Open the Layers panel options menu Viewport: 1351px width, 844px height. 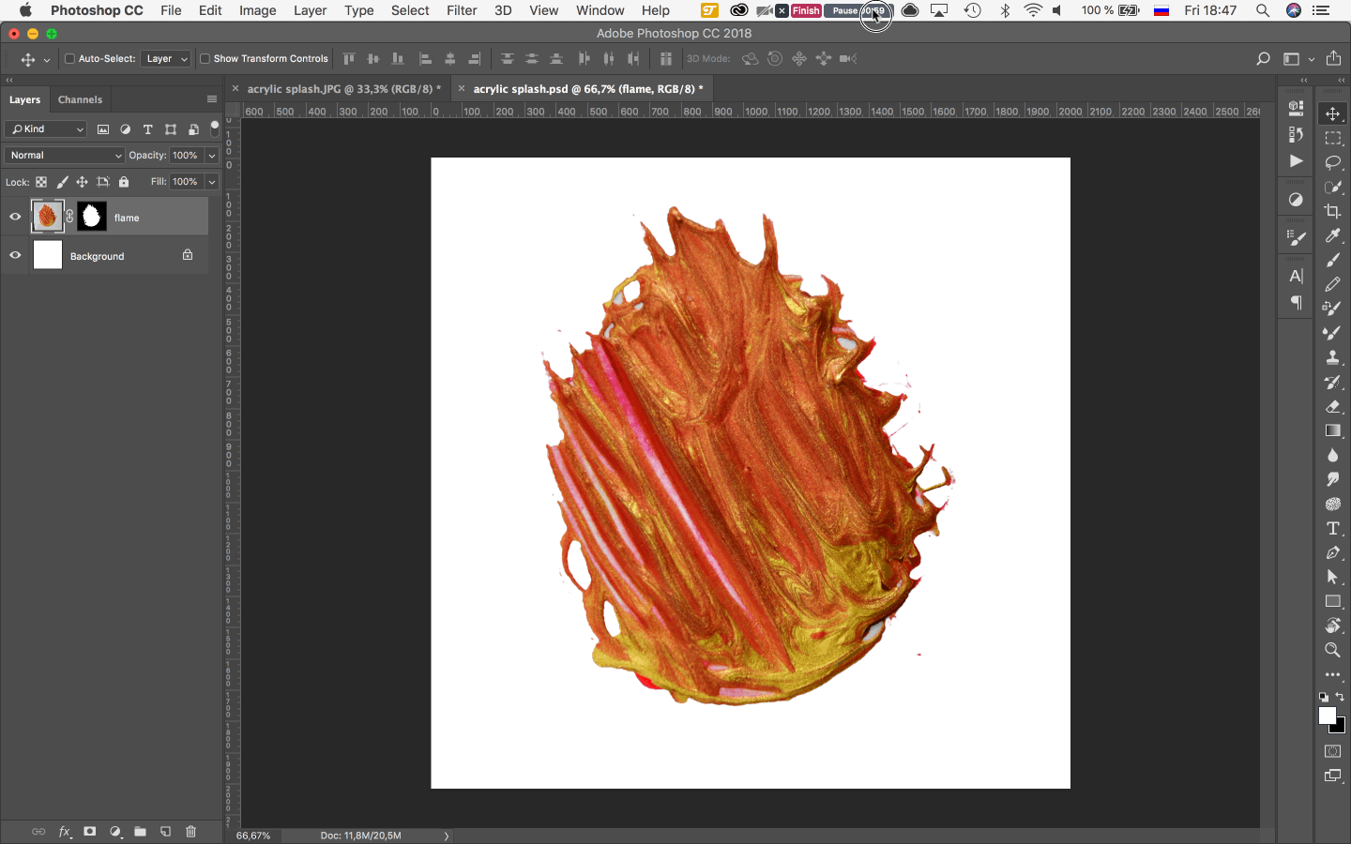(x=211, y=99)
